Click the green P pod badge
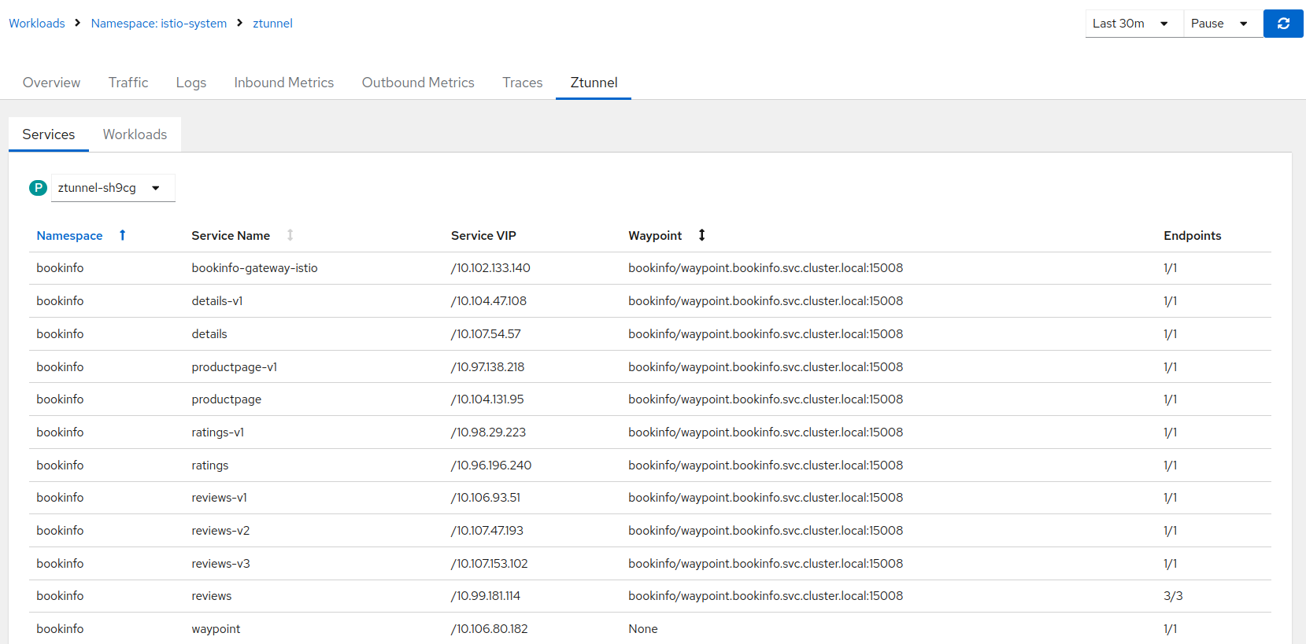This screenshot has height=644, width=1306. click(x=38, y=188)
